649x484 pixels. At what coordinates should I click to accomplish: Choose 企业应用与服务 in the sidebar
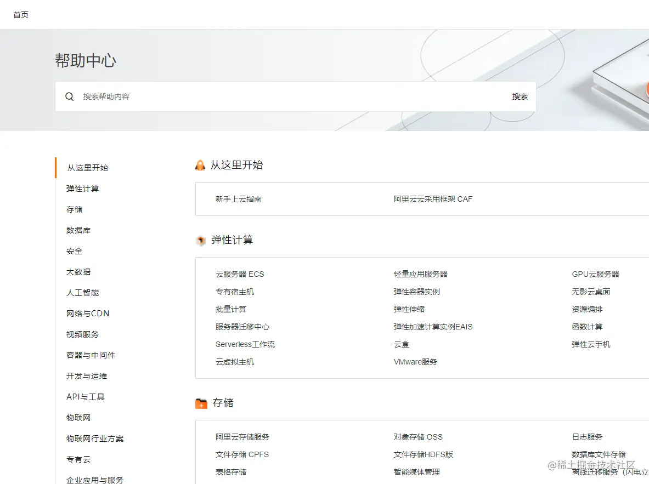pyautogui.click(x=95, y=480)
